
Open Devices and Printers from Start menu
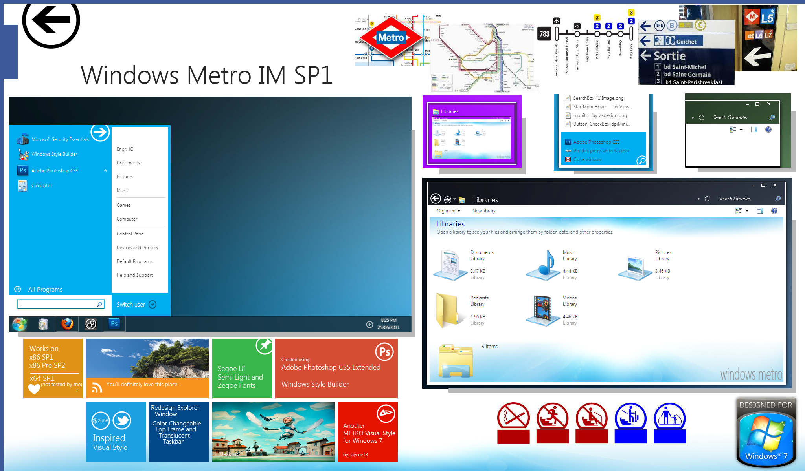(137, 248)
